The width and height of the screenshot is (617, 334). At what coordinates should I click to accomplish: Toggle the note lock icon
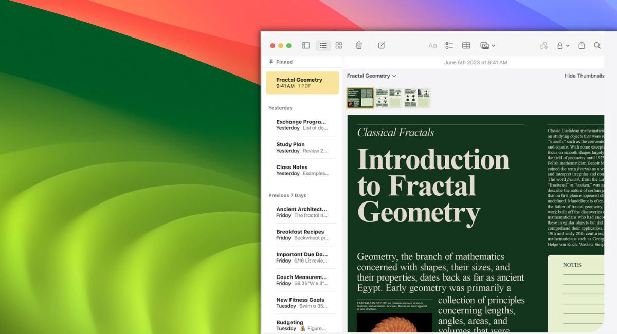pyautogui.click(x=560, y=45)
